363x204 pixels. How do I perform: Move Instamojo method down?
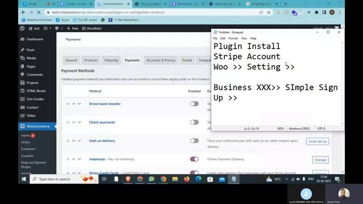click(79, 159)
